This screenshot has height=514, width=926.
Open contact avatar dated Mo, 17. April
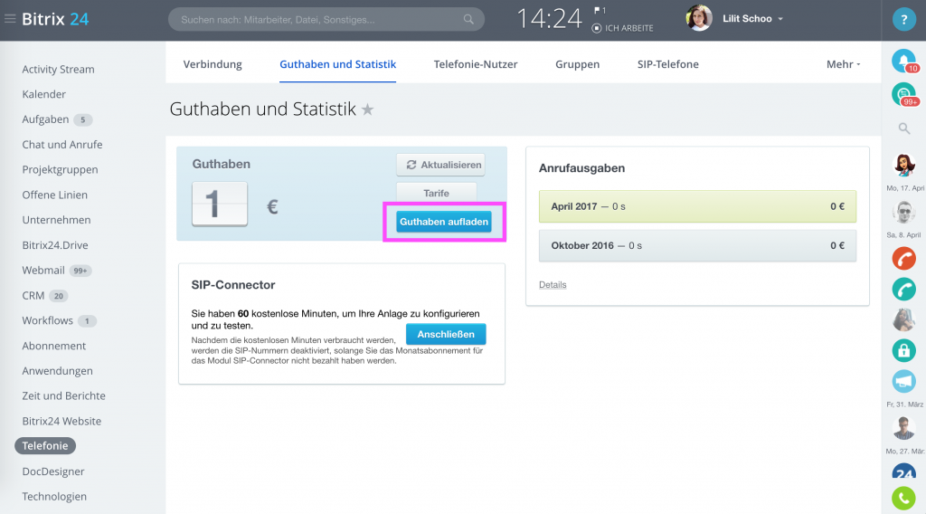click(x=904, y=166)
